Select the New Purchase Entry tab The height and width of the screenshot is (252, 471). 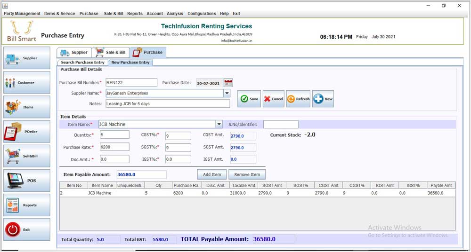(x=130, y=63)
